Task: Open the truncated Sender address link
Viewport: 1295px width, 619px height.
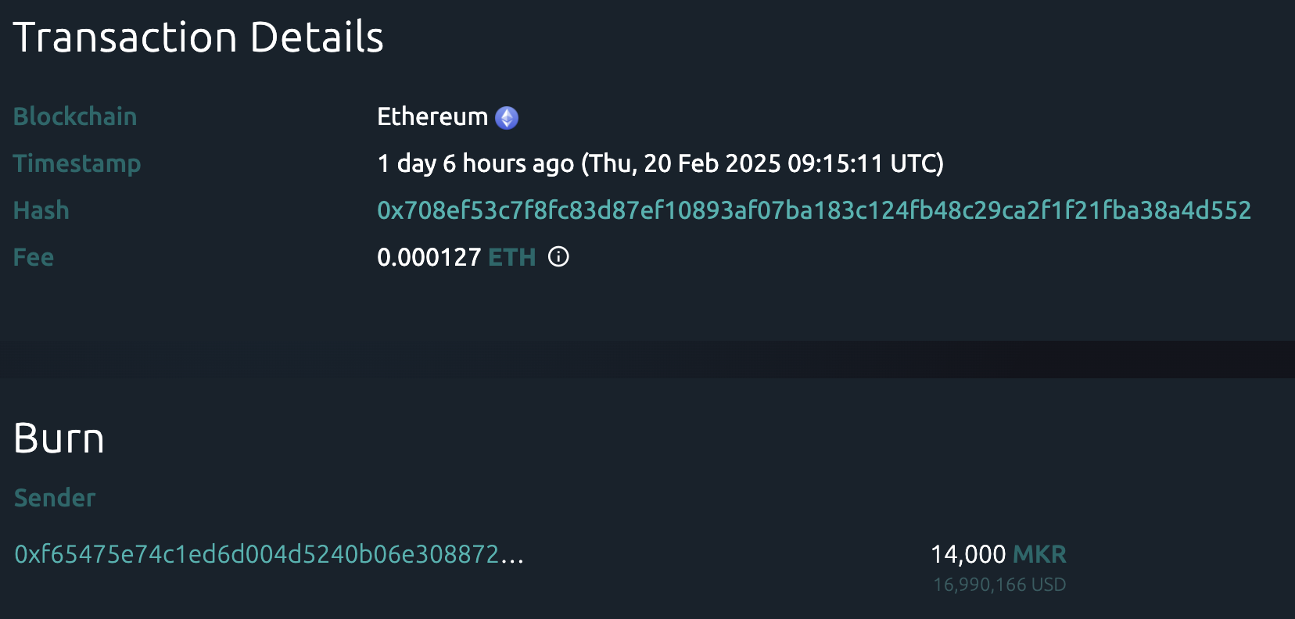Action: [269, 554]
